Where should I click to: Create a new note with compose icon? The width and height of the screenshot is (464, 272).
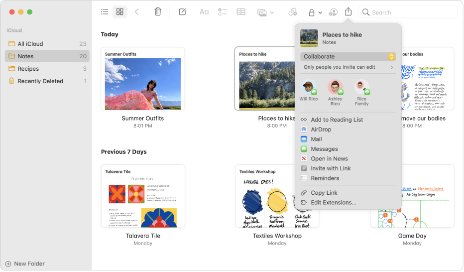(x=183, y=12)
